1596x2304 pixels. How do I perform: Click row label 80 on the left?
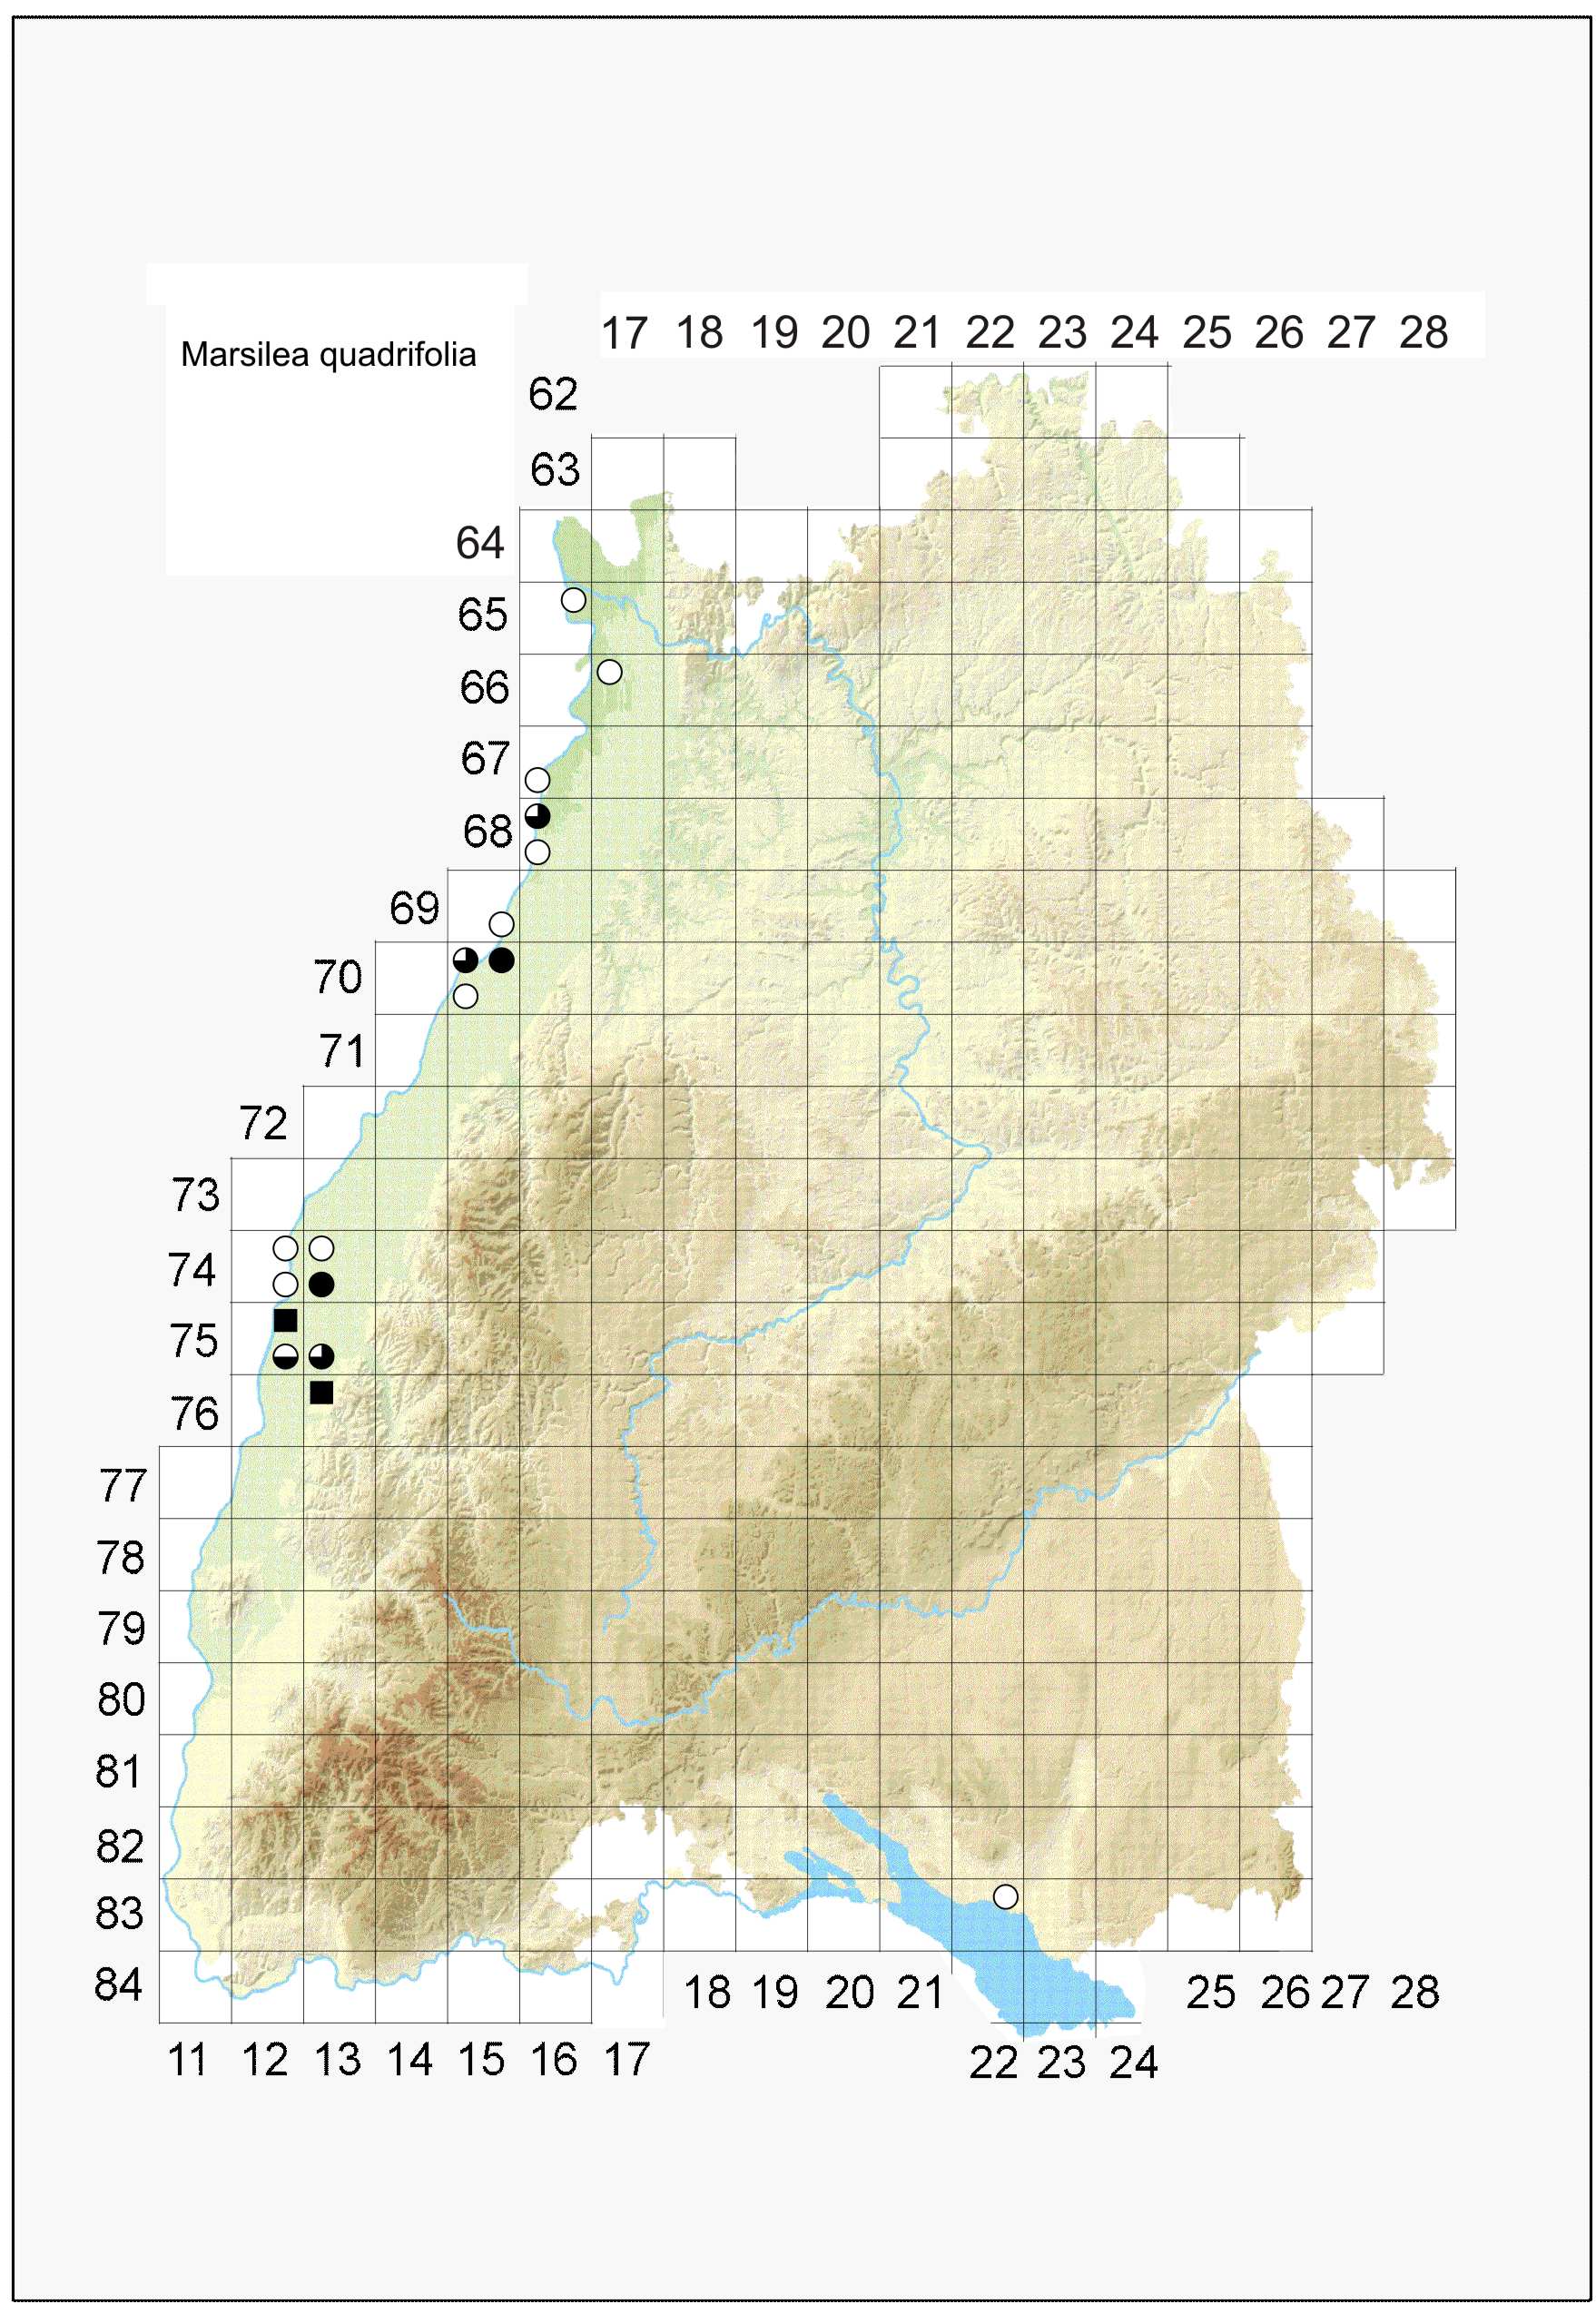pos(121,1699)
